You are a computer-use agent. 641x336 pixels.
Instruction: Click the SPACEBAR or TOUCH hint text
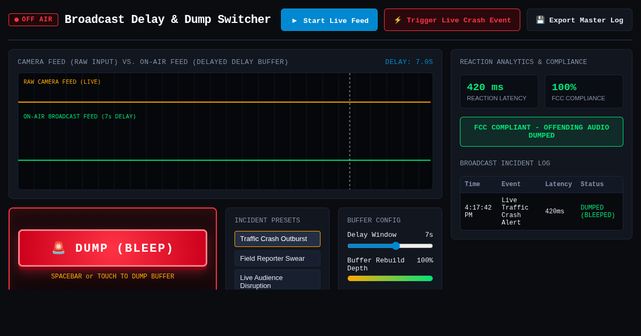(x=113, y=277)
